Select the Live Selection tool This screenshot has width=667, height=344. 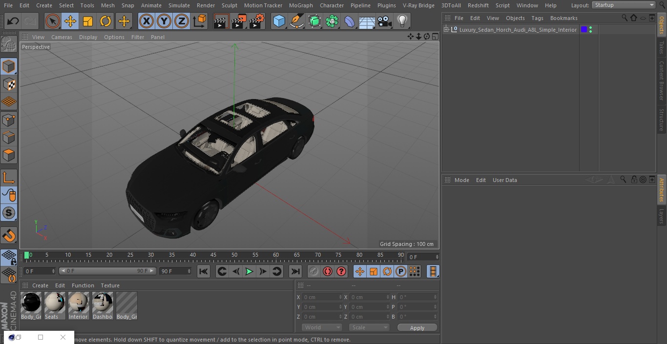(x=52, y=21)
